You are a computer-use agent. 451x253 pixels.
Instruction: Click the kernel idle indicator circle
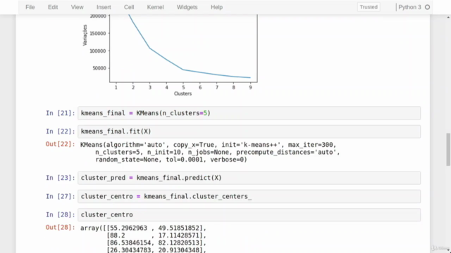pyautogui.click(x=428, y=7)
